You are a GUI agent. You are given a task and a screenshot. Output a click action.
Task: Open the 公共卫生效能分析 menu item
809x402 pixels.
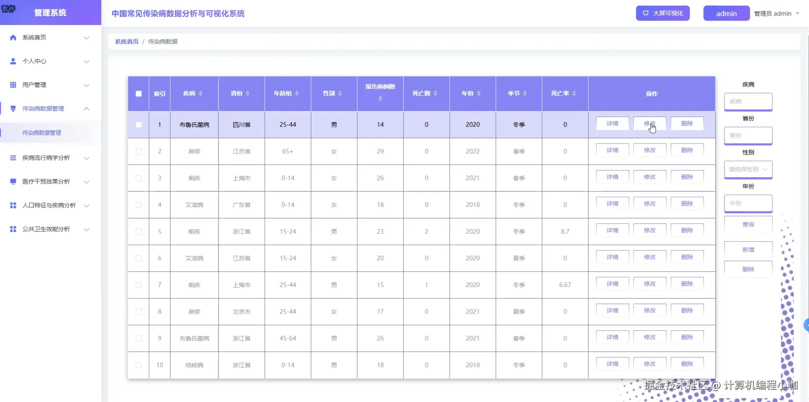point(50,229)
